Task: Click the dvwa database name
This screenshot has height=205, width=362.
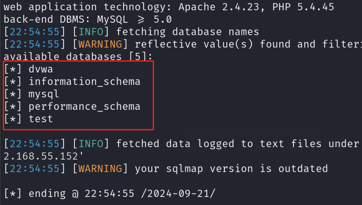Action: click(41, 69)
